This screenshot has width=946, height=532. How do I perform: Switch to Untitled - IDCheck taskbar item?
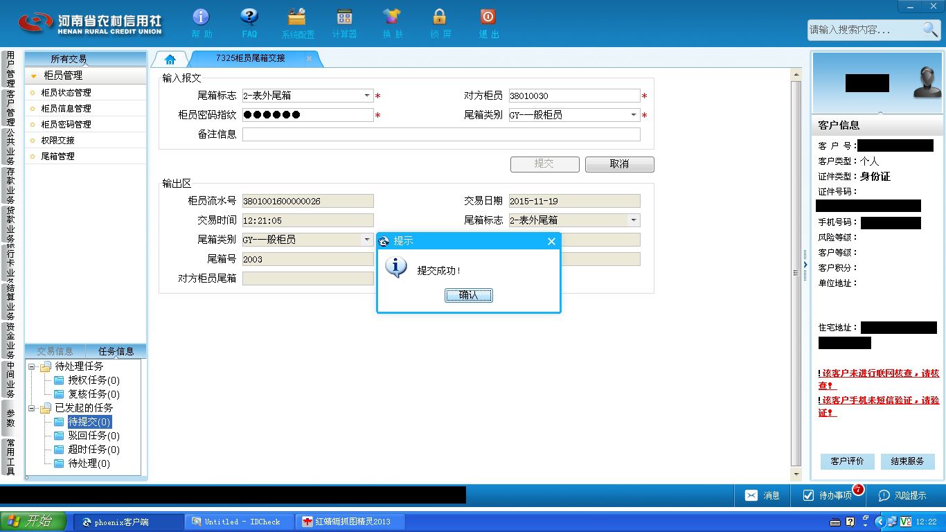click(x=240, y=522)
